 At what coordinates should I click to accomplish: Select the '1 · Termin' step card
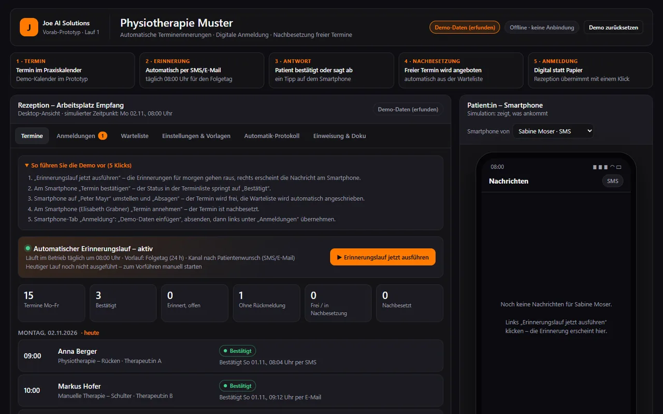(x=72, y=70)
